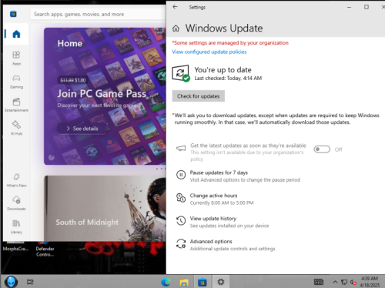Open the Join PC Game Pass banner
The image size is (385, 288).
point(105,96)
